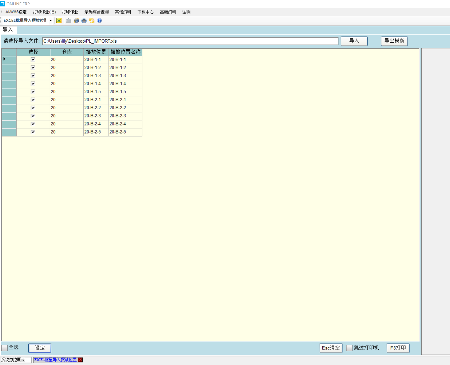Screen dimensions: 450x365
Task: Switch to the EXCEL批量导入摆放位置 bottom tab
Action: tap(56, 360)
